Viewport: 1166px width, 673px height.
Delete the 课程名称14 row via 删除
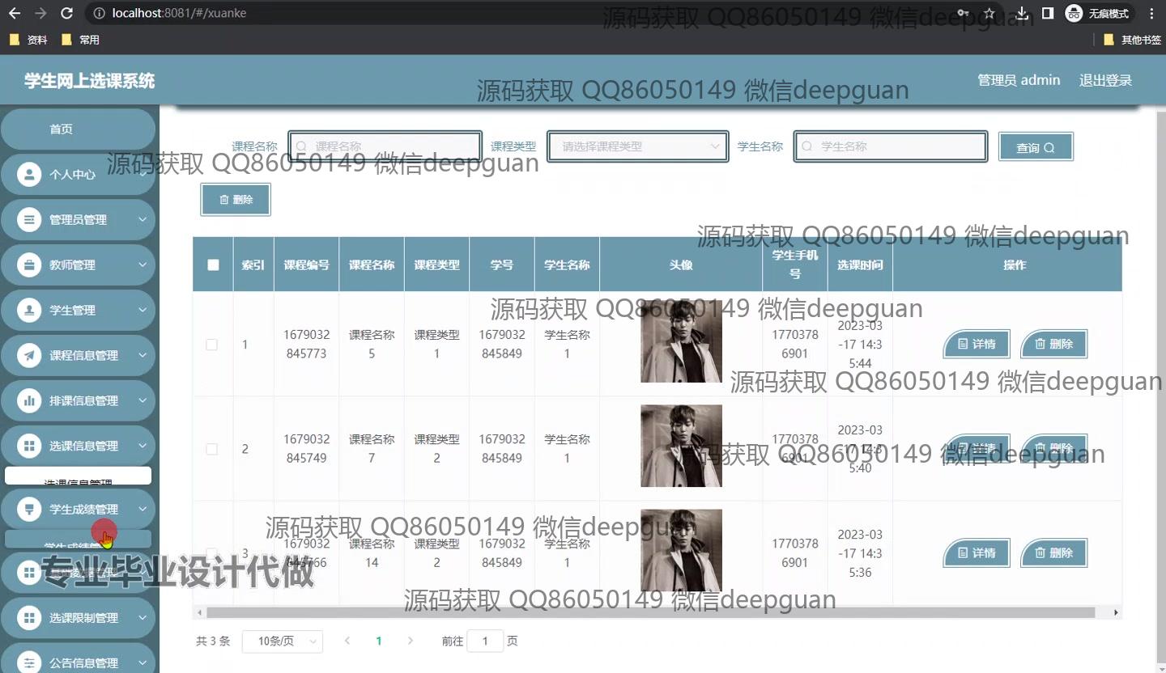tap(1053, 553)
